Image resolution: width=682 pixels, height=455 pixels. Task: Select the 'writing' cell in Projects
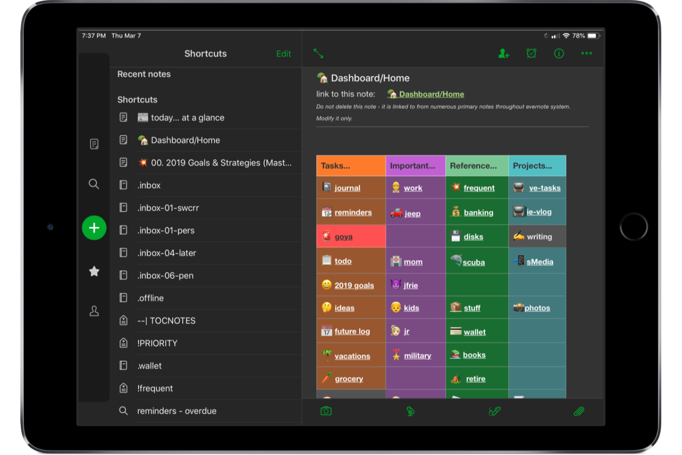[537, 236]
